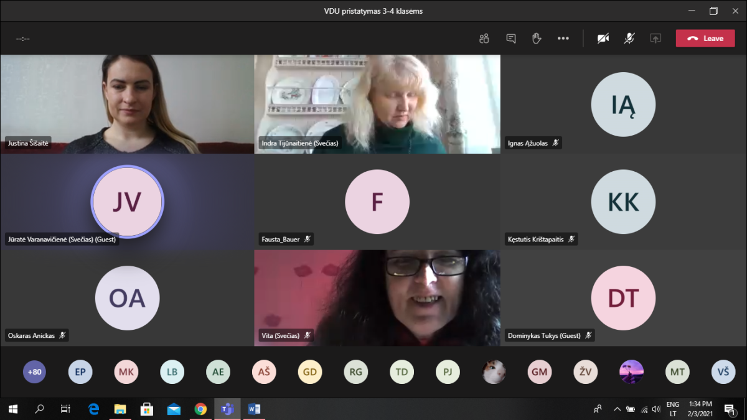Open Microsoft Edge from taskbar

pyautogui.click(x=94, y=409)
